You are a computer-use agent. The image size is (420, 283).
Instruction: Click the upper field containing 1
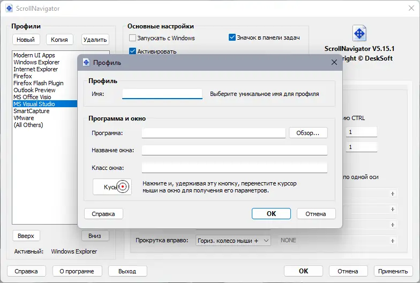pyautogui.click(x=361, y=132)
